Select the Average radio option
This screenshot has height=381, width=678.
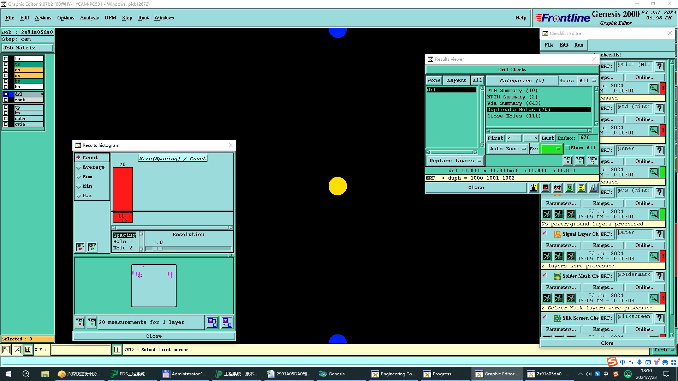[x=79, y=167]
